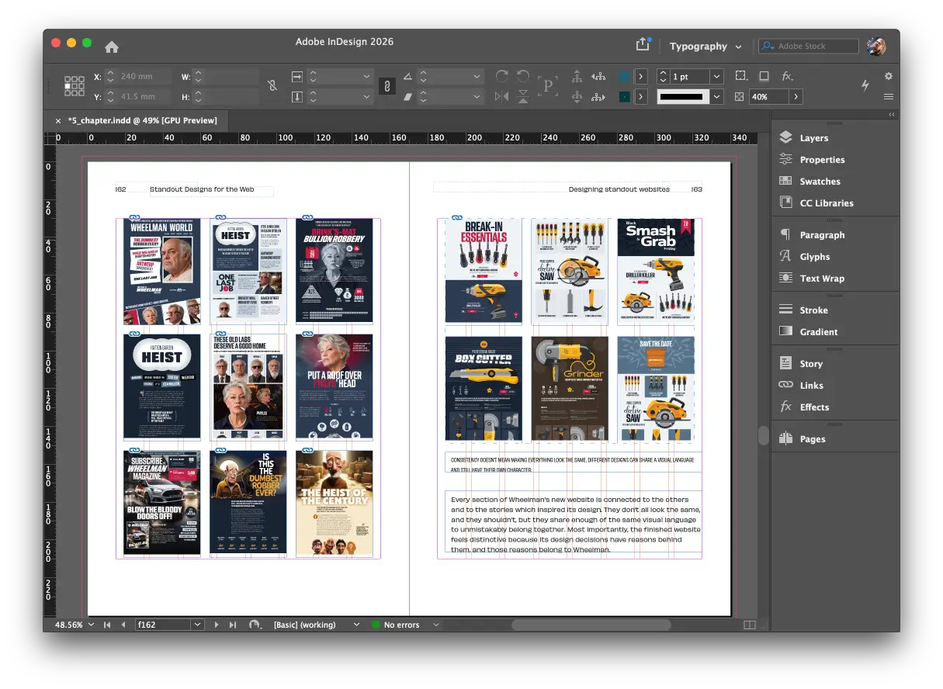The width and height of the screenshot is (943, 689).
Task: Open the control panel hamburger menu
Action: coord(889,97)
